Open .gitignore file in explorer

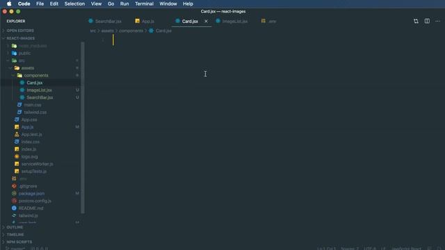click(28, 186)
